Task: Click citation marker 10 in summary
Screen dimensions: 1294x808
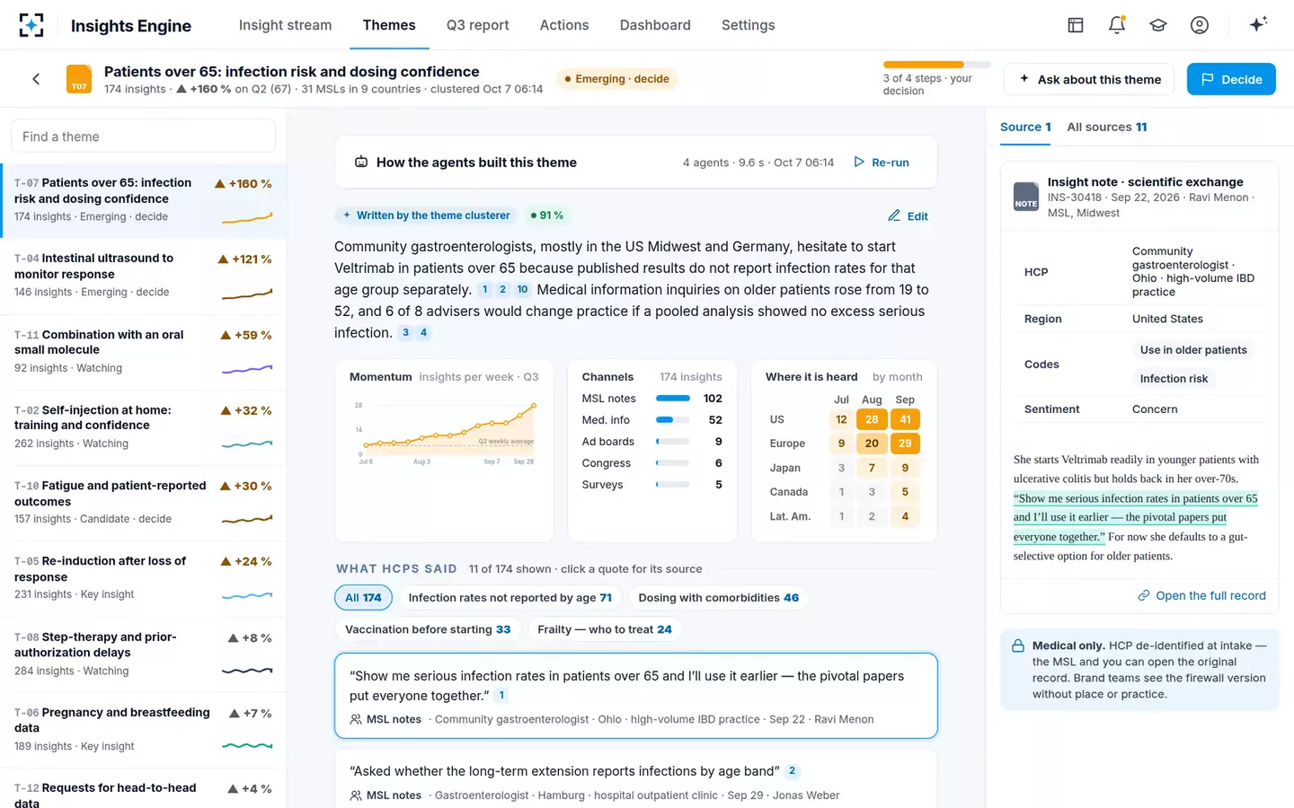Action: tap(522, 290)
